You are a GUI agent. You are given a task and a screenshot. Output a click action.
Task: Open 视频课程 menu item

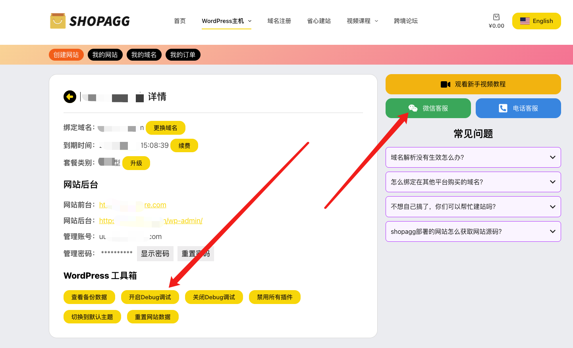point(359,21)
